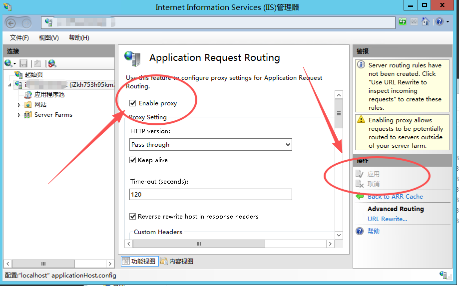Viewport: 459px width, 286px height.
Task: Click the connections pane scroll right arrow
Action: tap(110, 264)
